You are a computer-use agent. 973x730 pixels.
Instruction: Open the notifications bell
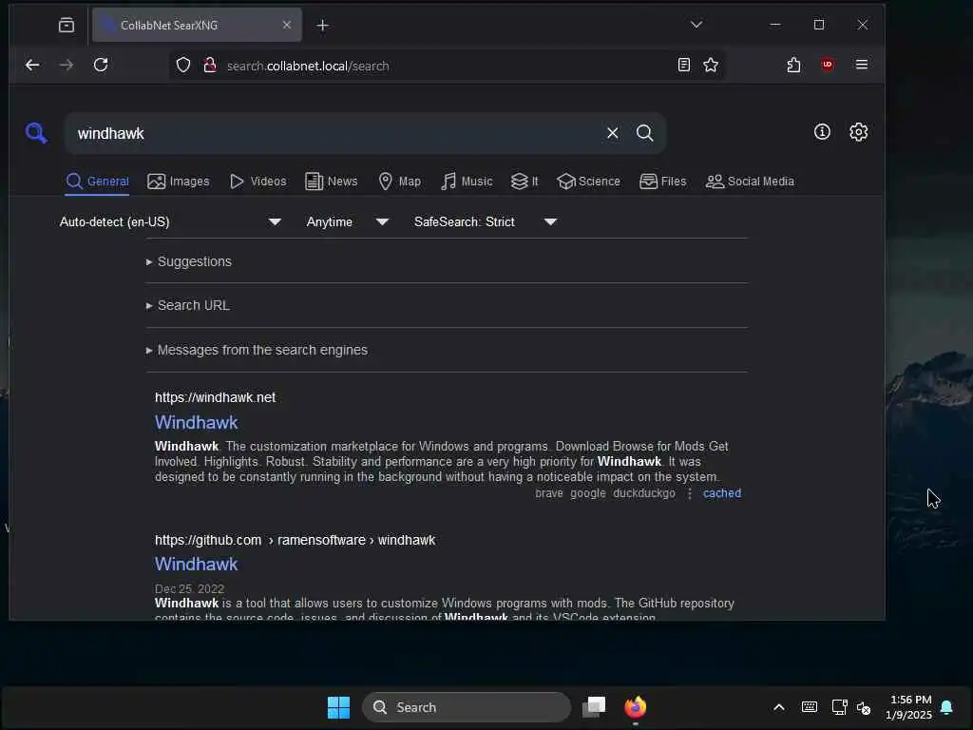pyautogui.click(x=946, y=707)
